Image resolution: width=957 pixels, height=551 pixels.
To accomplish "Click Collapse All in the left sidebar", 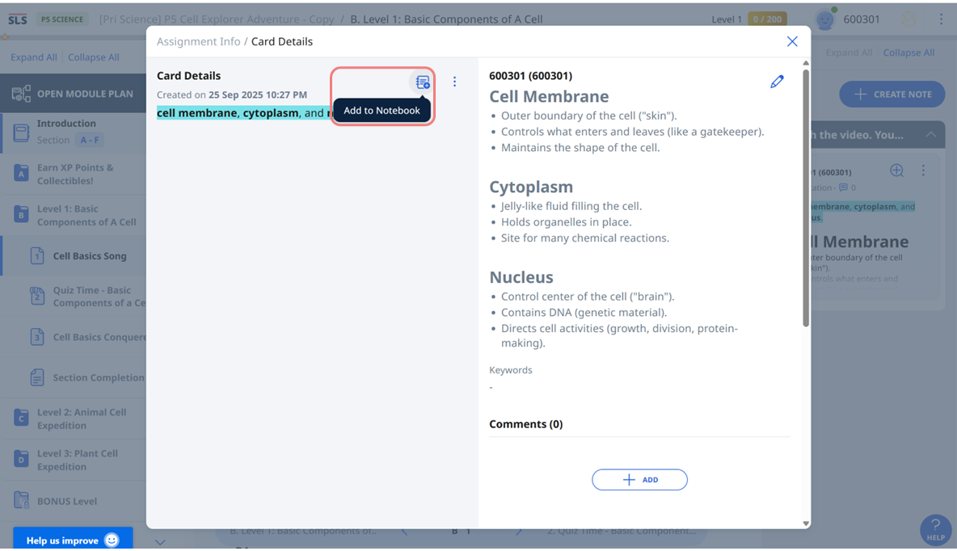I will pyautogui.click(x=93, y=57).
